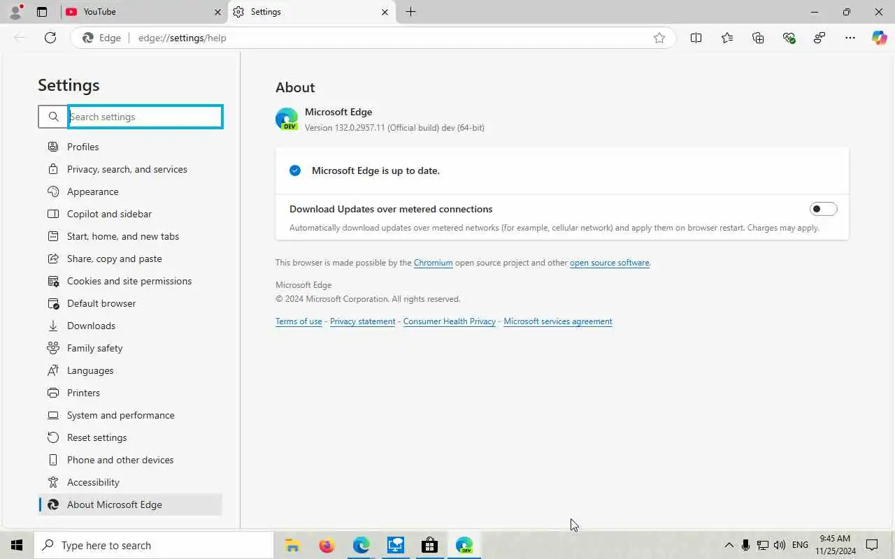Image resolution: width=895 pixels, height=559 pixels.
Task: Open Privacy statement link
Action: [x=362, y=321]
